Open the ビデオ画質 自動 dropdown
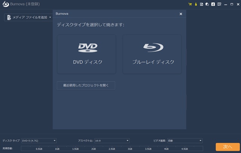 (x=185, y=141)
